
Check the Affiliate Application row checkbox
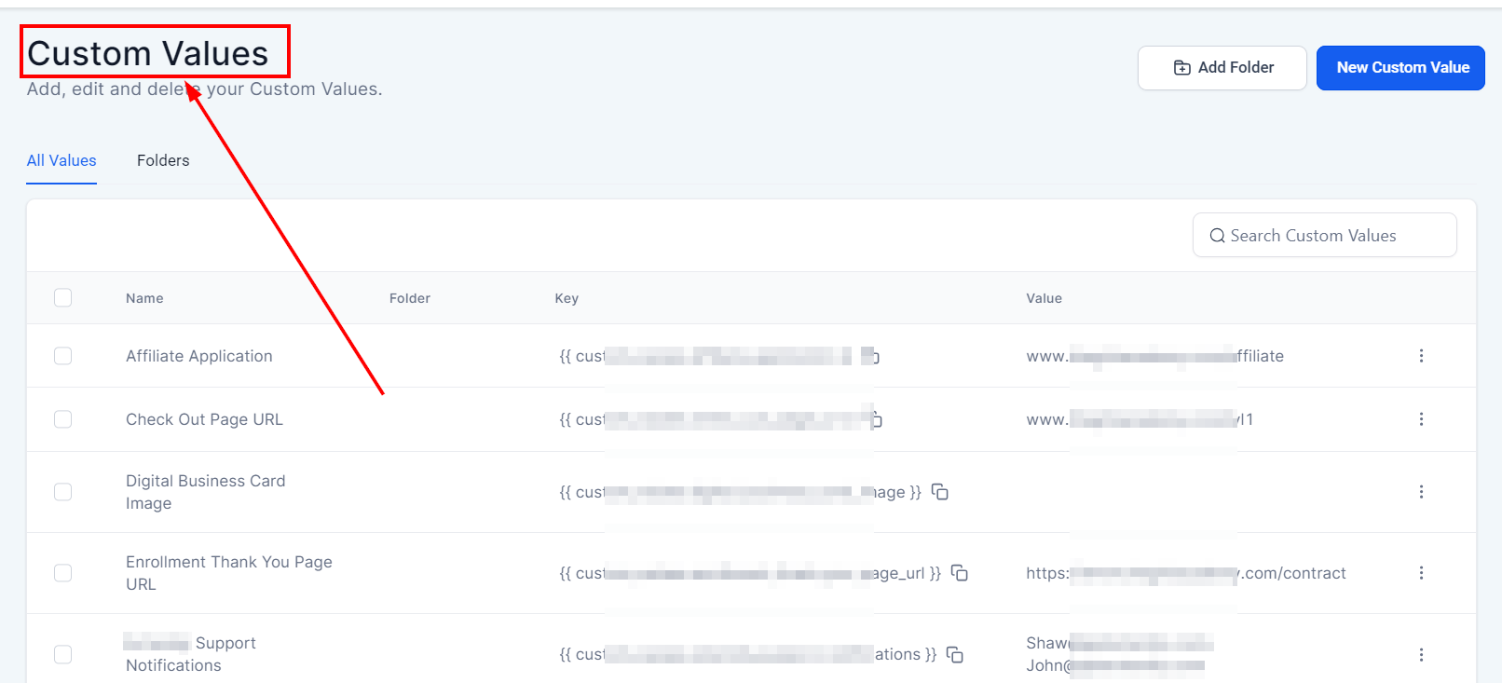[62, 356]
